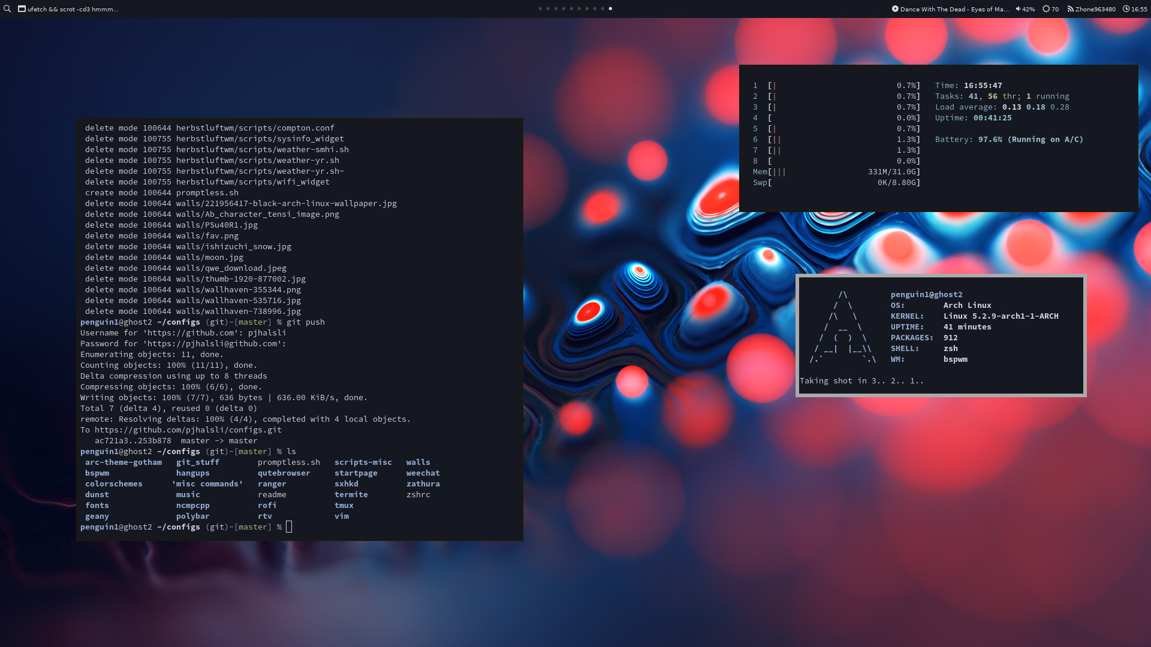Screen dimensions: 1151x647
Task: Click the 'scripts-misc' directory name
Action: [363, 462]
